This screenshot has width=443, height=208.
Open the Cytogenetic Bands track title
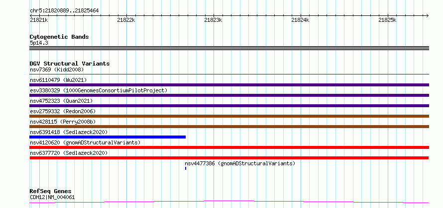click(x=59, y=37)
